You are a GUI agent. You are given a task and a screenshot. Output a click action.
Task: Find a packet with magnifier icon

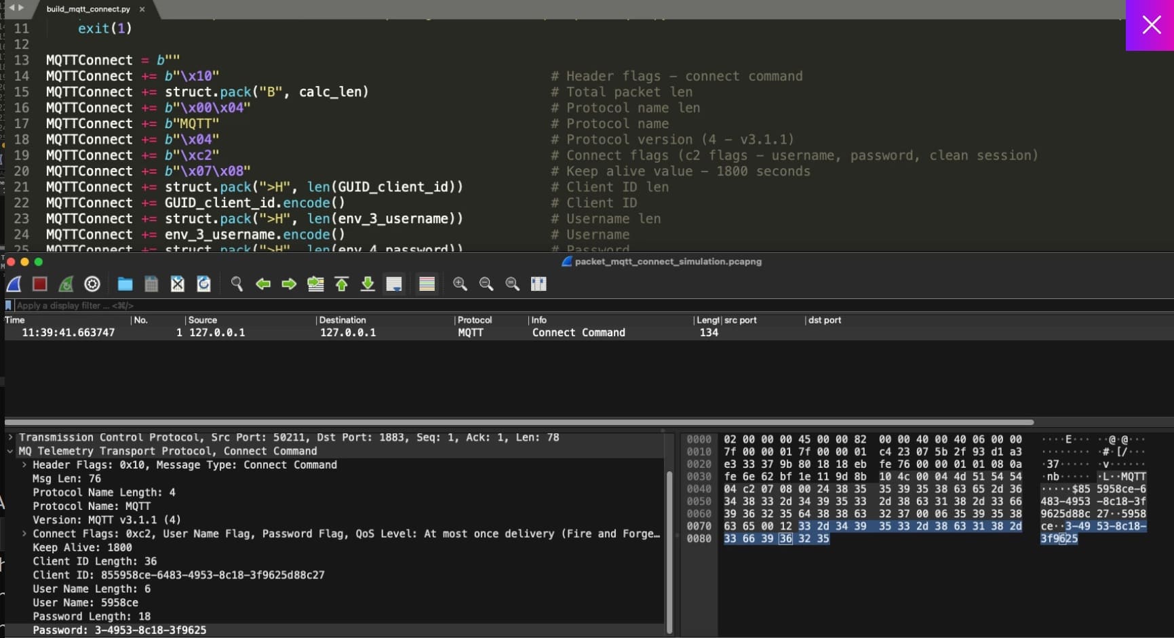click(237, 284)
